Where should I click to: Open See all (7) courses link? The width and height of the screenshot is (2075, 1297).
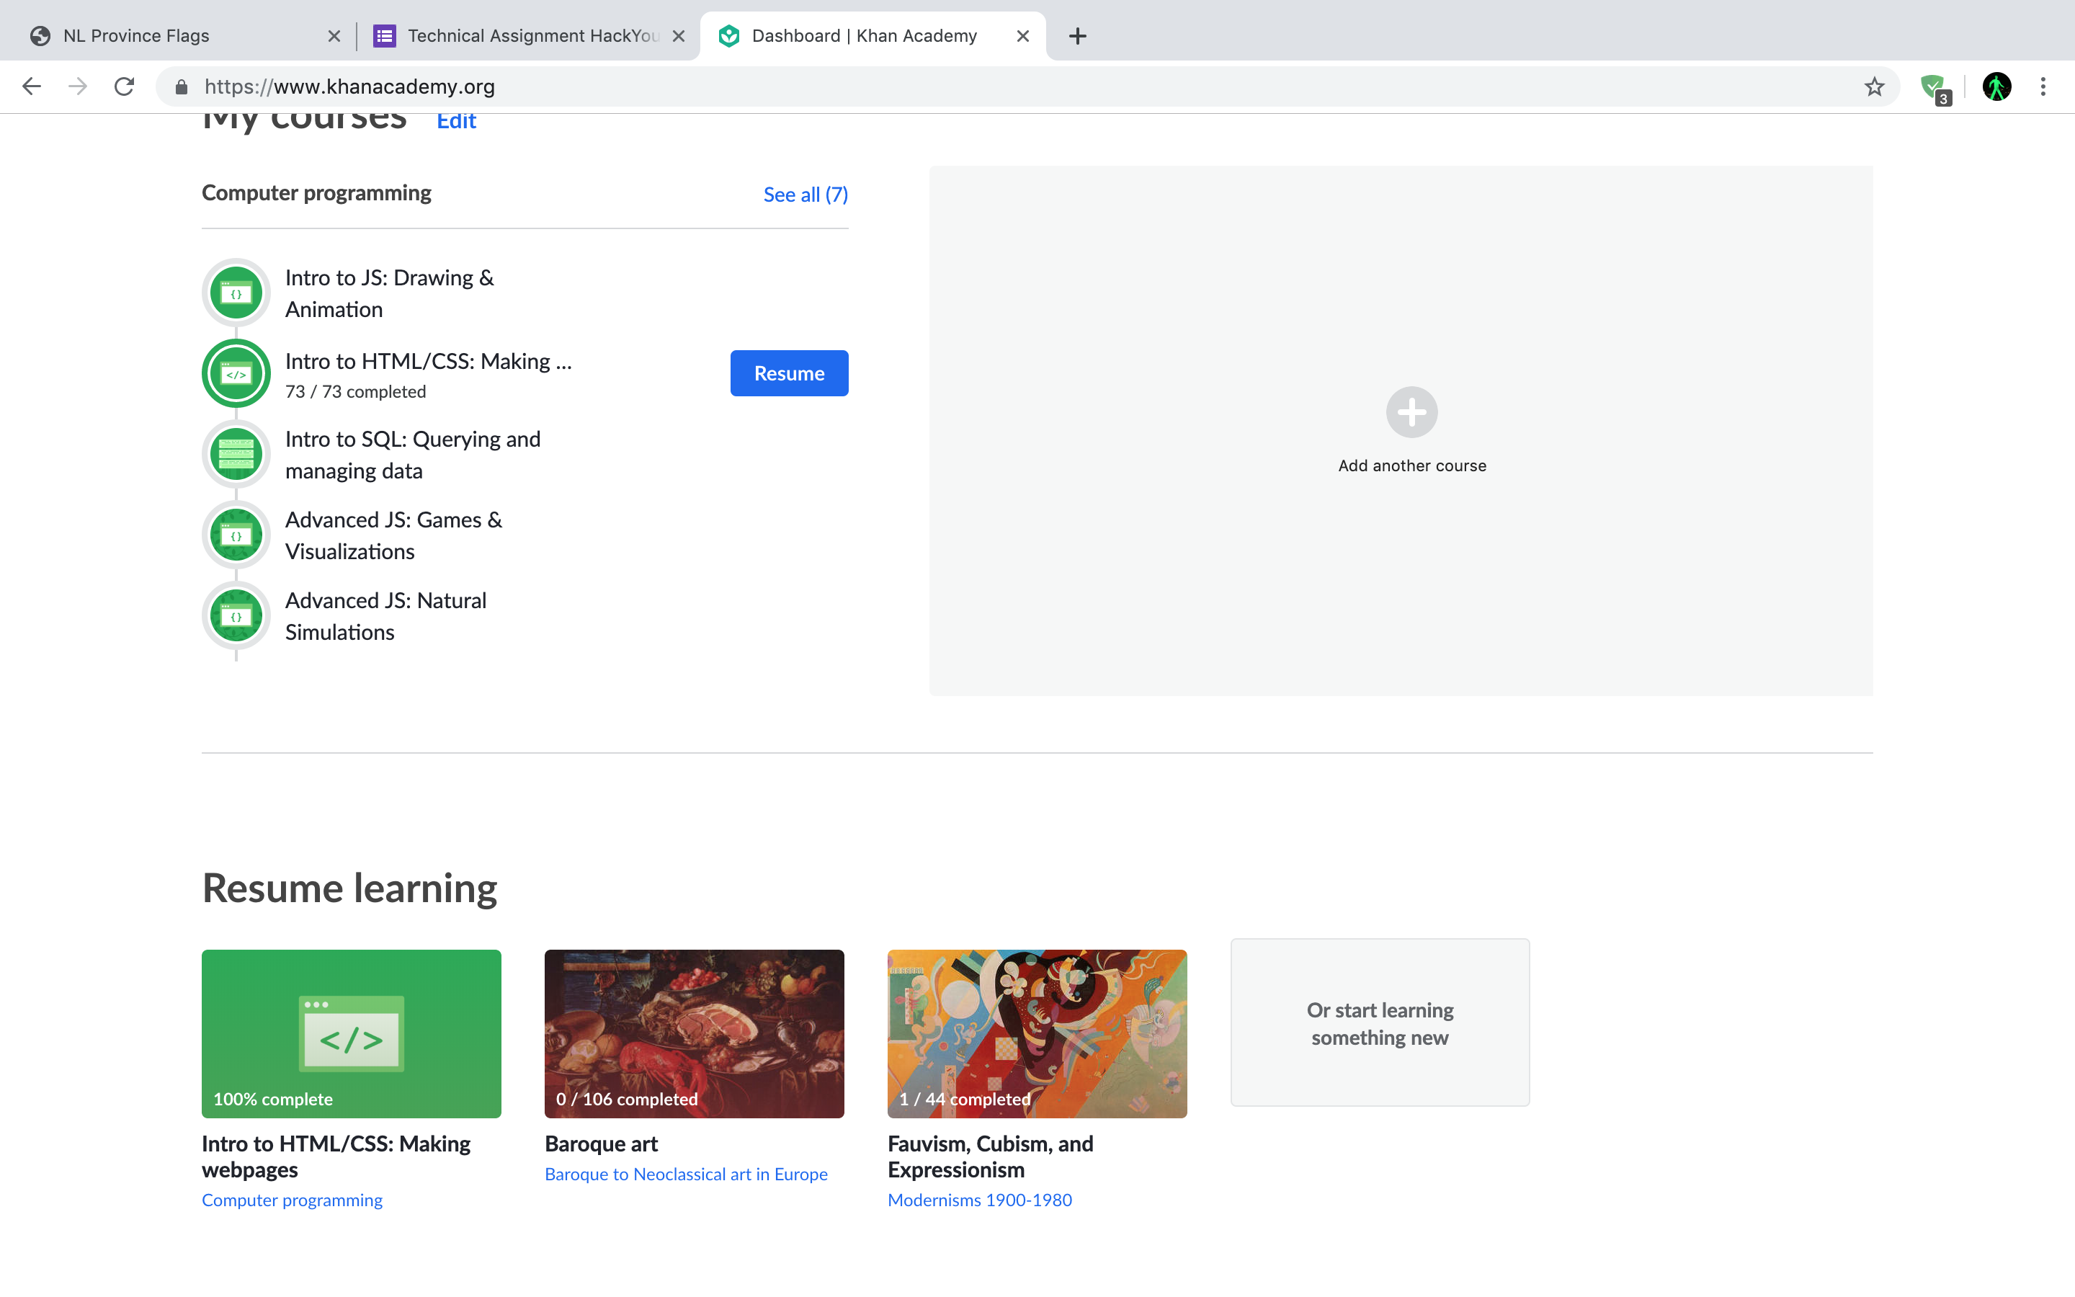[x=805, y=195]
